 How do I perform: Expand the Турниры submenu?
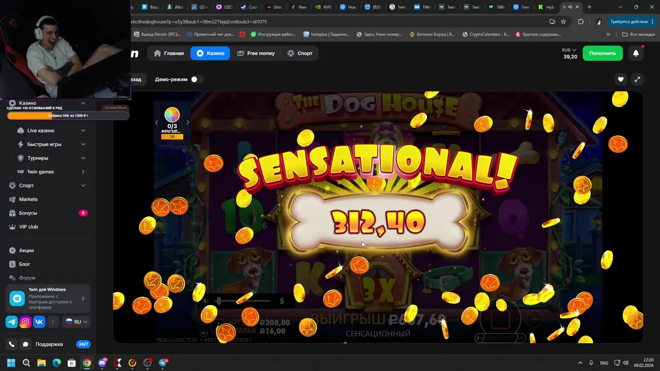coord(83,158)
